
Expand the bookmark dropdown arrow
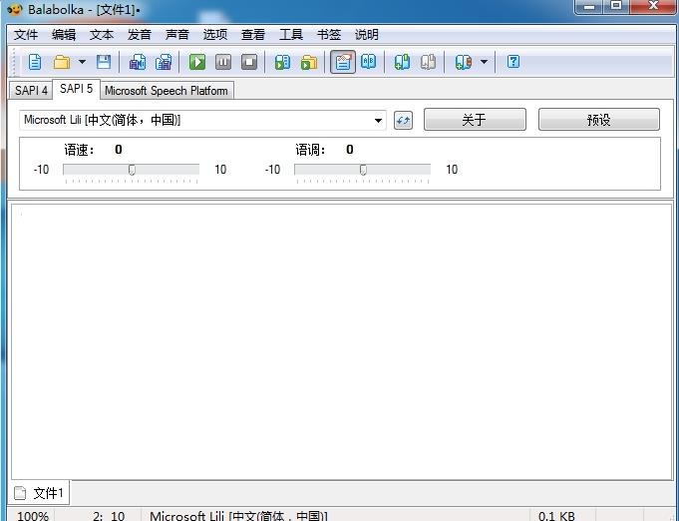(x=485, y=62)
